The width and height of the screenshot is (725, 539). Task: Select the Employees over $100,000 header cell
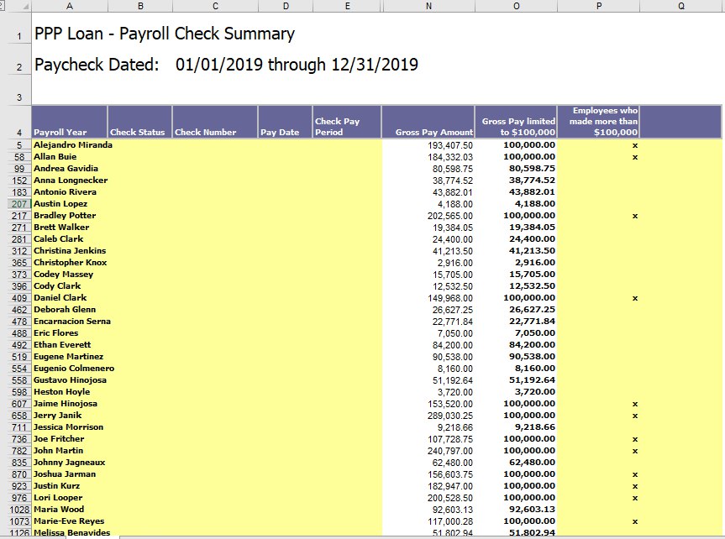click(599, 122)
